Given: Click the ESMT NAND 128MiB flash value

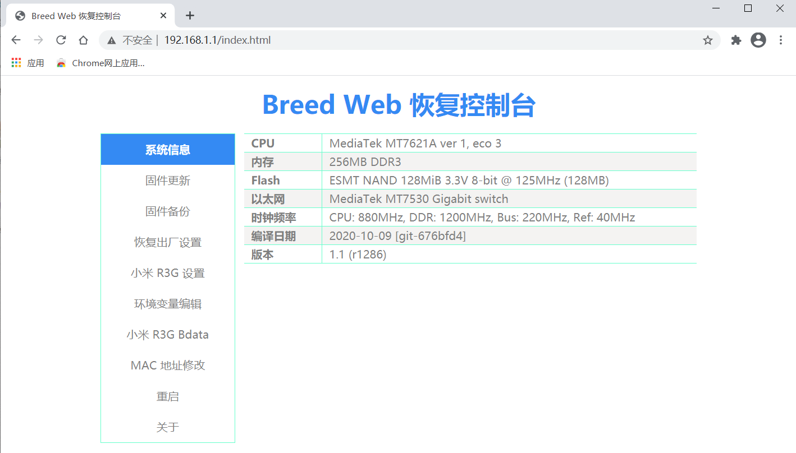Looking at the screenshot, I should click(469, 181).
